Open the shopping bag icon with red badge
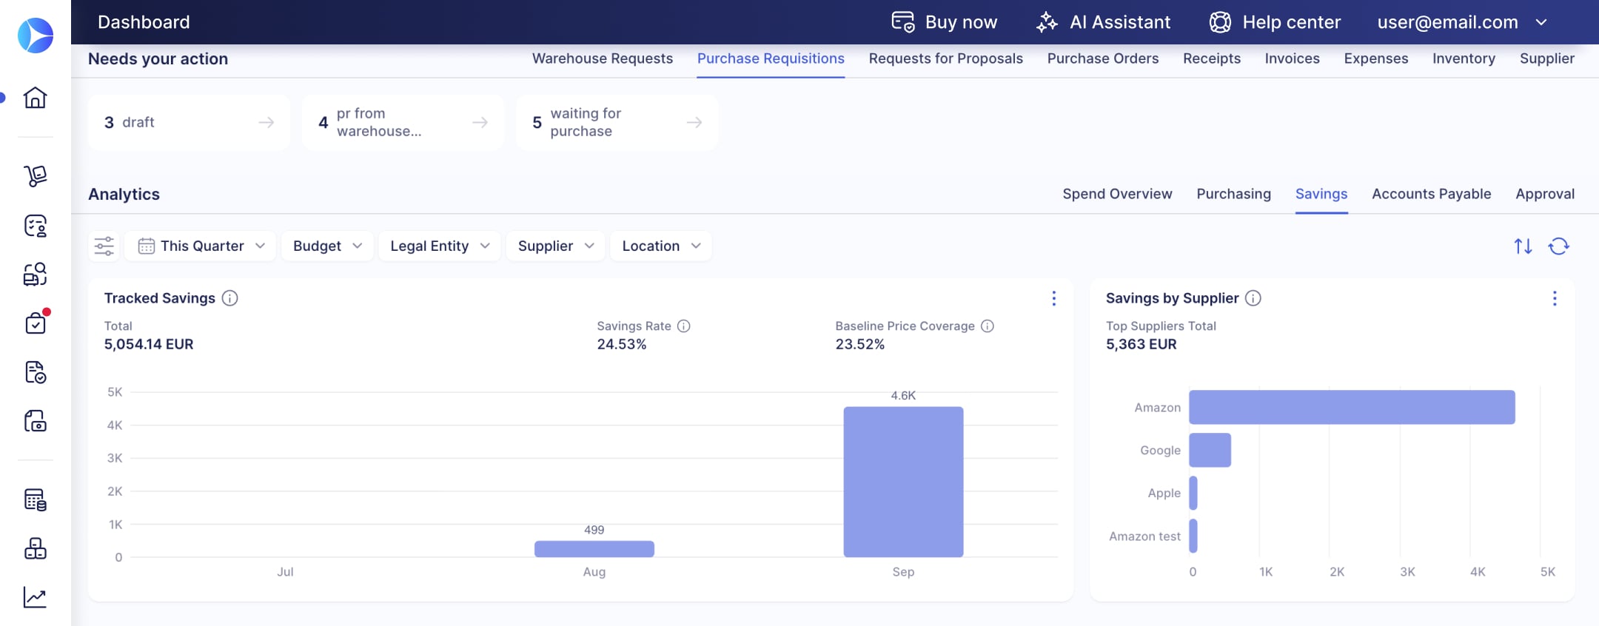Screen dimensions: 1599x626 coord(35,323)
